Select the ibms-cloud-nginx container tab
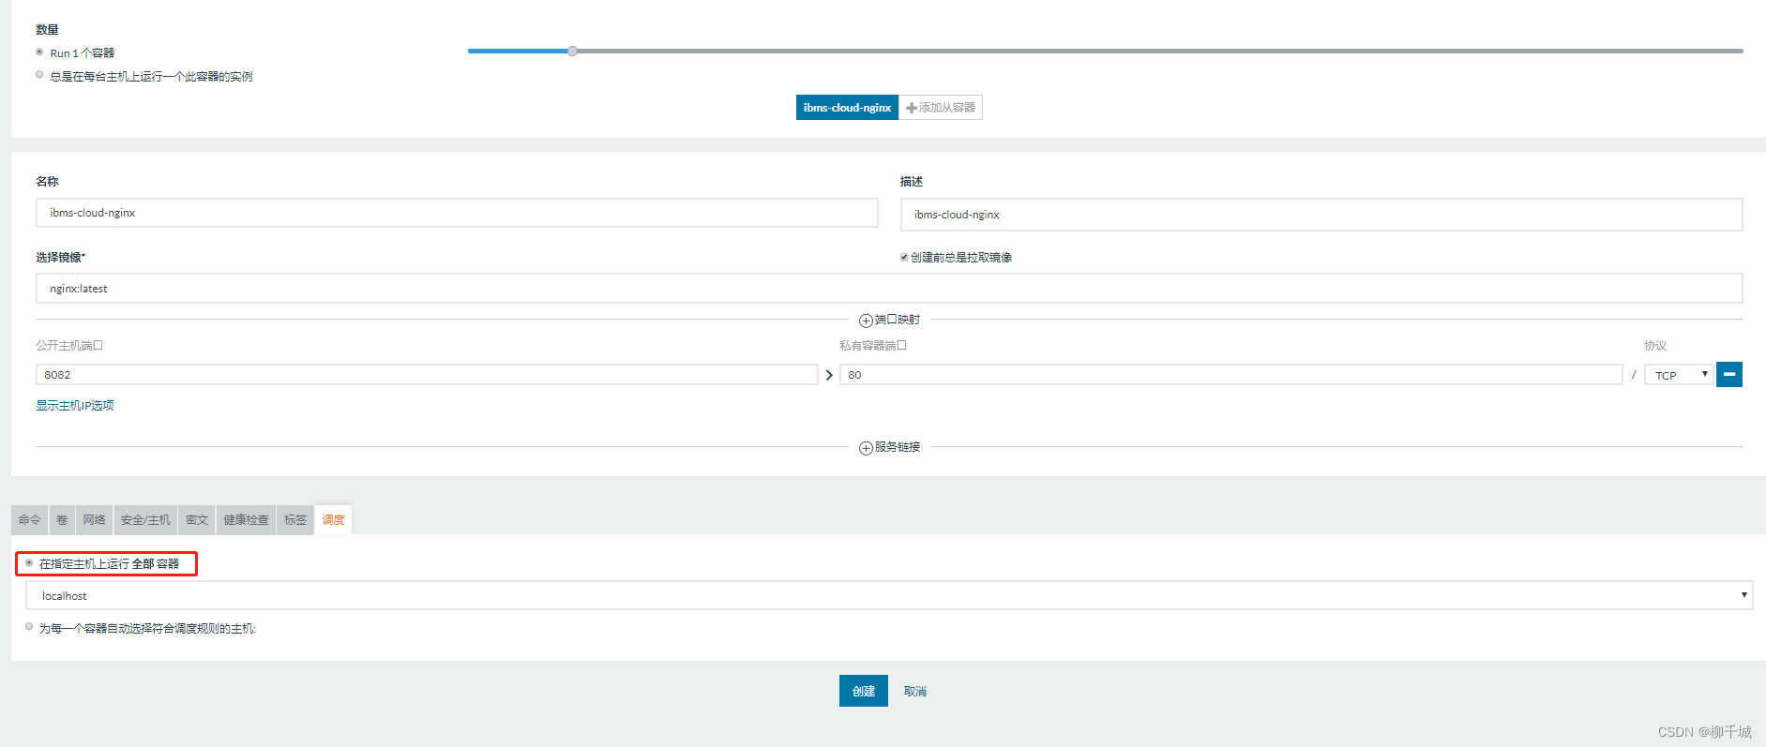 pyautogui.click(x=847, y=108)
